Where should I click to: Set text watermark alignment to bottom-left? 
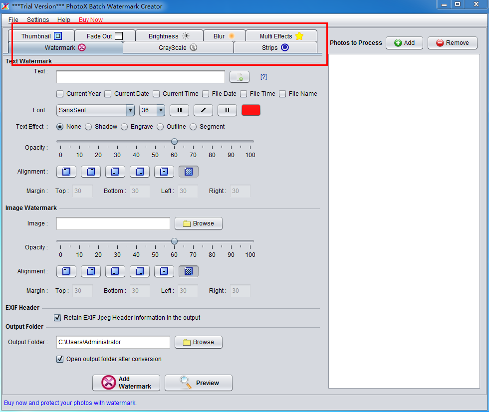coord(115,172)
